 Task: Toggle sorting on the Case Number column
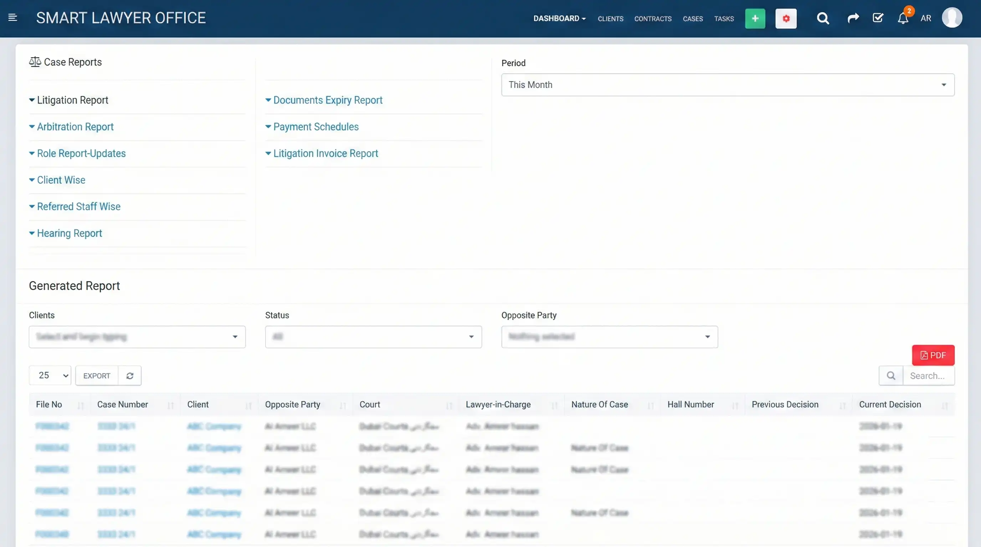coord(170,406)
